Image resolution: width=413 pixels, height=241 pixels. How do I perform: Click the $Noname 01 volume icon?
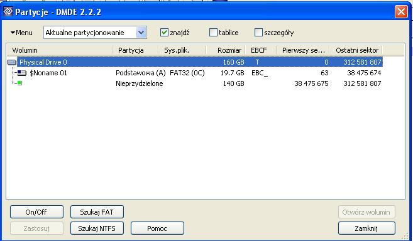tap(22, 73)
